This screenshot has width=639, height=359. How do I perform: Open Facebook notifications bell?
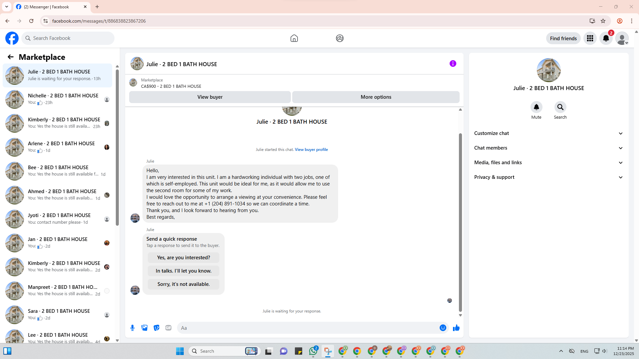pos(606,38)
